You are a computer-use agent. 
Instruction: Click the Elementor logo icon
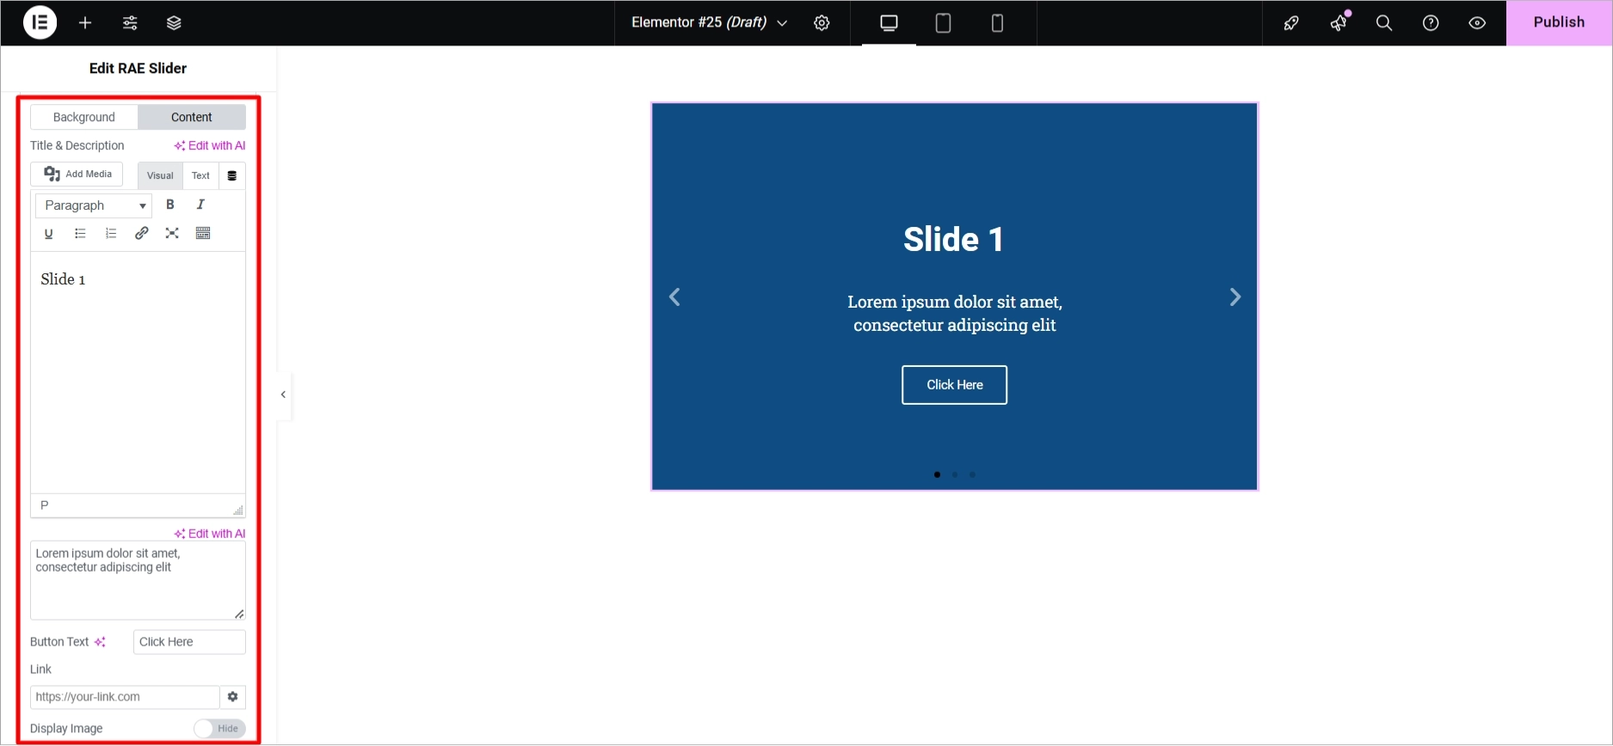[x=40, y=23]
